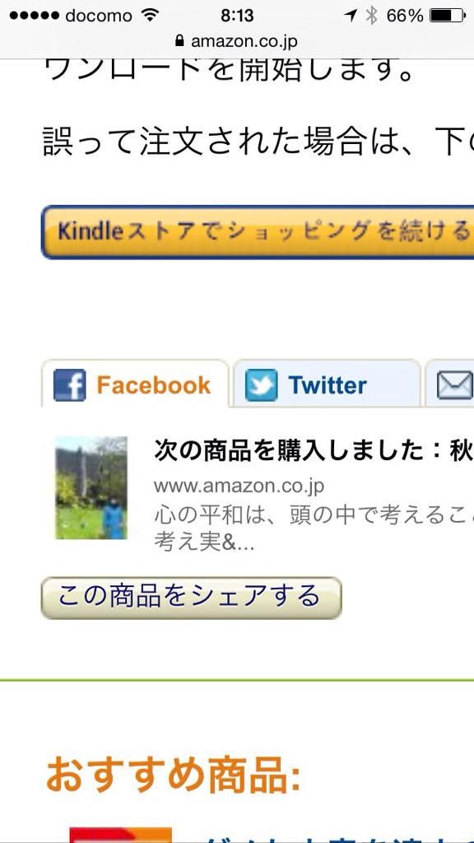
Task: Switch to the Facebook share tab
Action: point(136,384)
